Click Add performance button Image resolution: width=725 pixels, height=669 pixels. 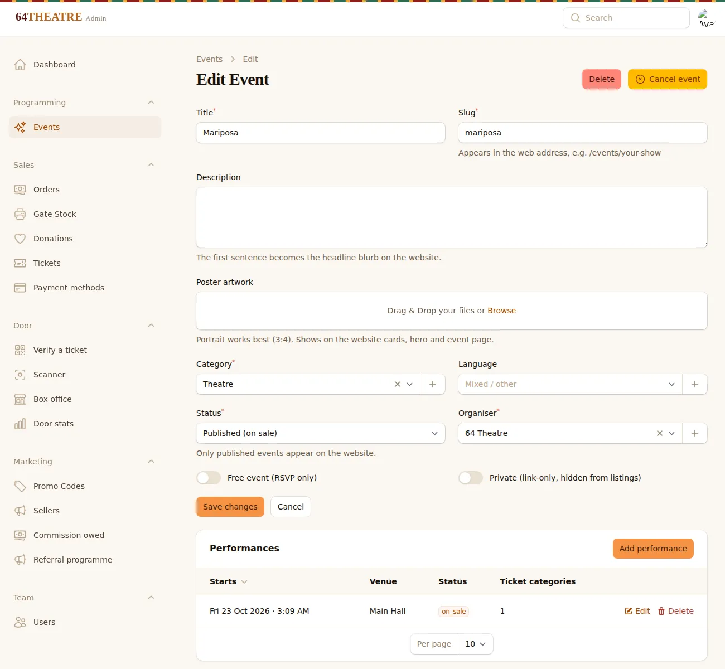pos(653,549)
